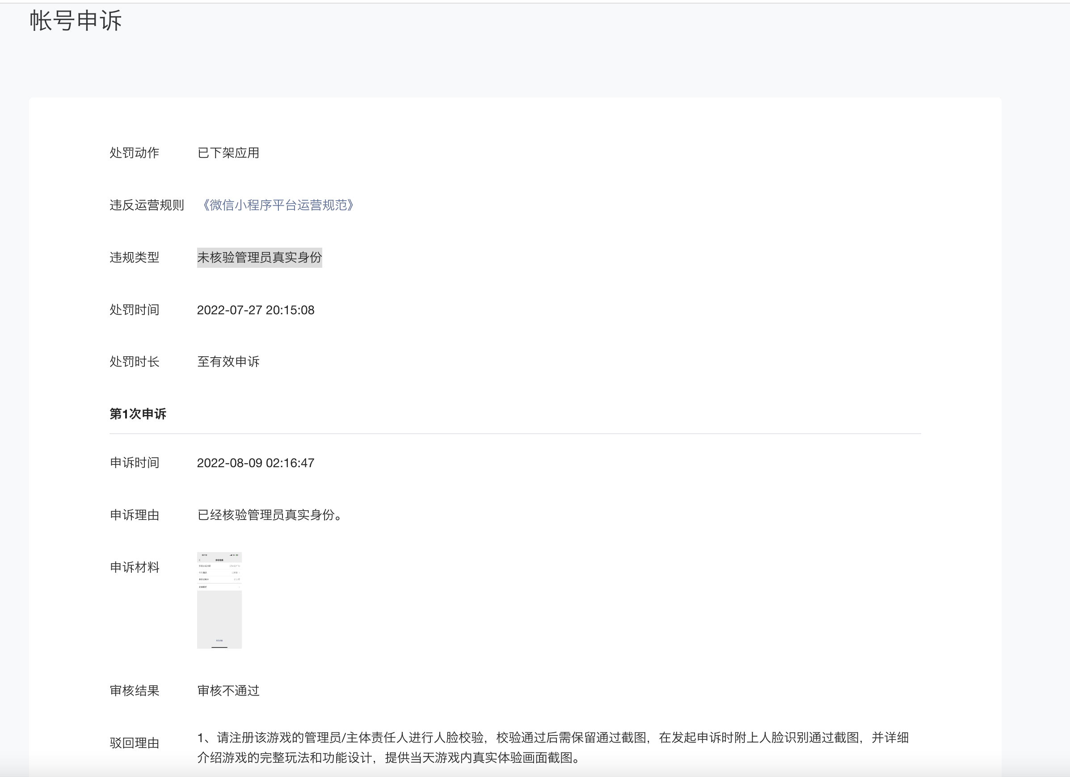This screenshot has height=777, width=1070.
Task: Open the 《微信小程序平台运营规范》 link
Action: pyautogui.click(x=278, y=205)
